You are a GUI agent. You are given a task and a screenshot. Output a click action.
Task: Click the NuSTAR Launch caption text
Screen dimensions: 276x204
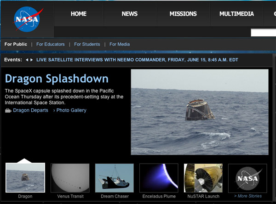point(203,196)
